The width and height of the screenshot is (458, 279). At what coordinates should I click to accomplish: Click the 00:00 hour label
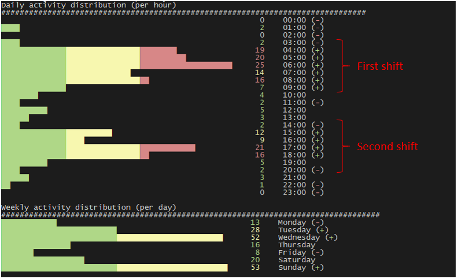point(294,20)
